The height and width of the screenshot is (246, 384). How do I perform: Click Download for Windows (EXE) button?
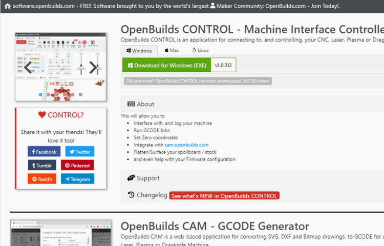tap(166, 65)
